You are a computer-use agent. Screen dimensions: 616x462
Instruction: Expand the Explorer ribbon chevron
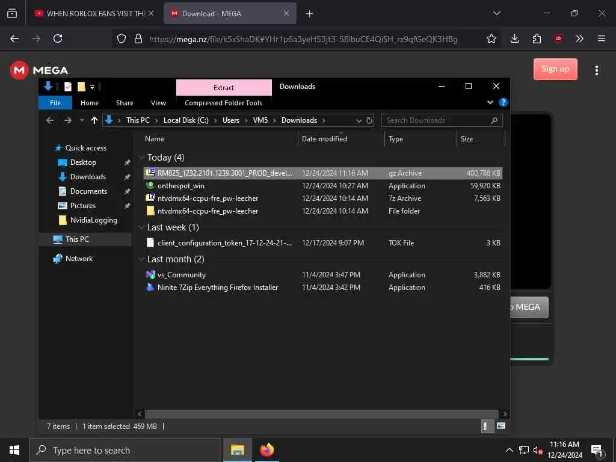click(x=490, y=102)
